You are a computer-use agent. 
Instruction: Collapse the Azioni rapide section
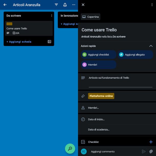[x=151, y=46]
